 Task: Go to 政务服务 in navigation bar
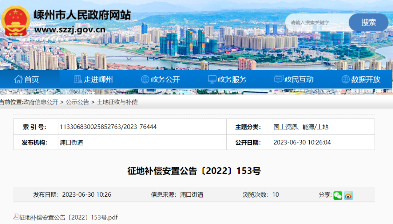click(232, 79)
